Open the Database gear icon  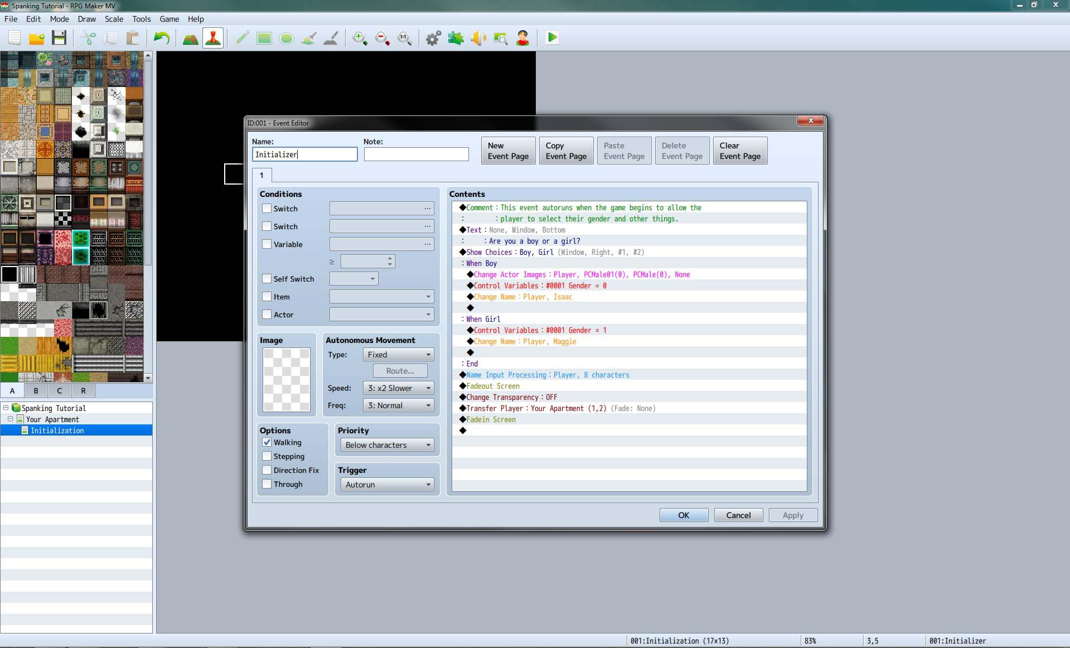434,38
